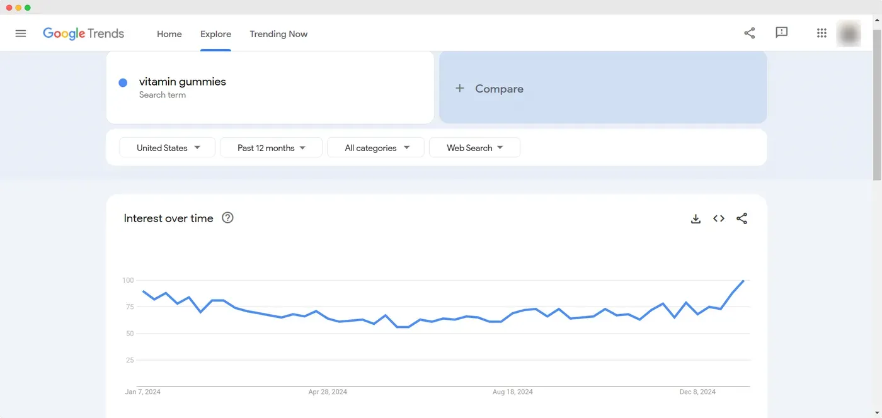This screenshot has height=418, width=882.
Task: Go to the Home tab
Action: (x=169, y=34)
